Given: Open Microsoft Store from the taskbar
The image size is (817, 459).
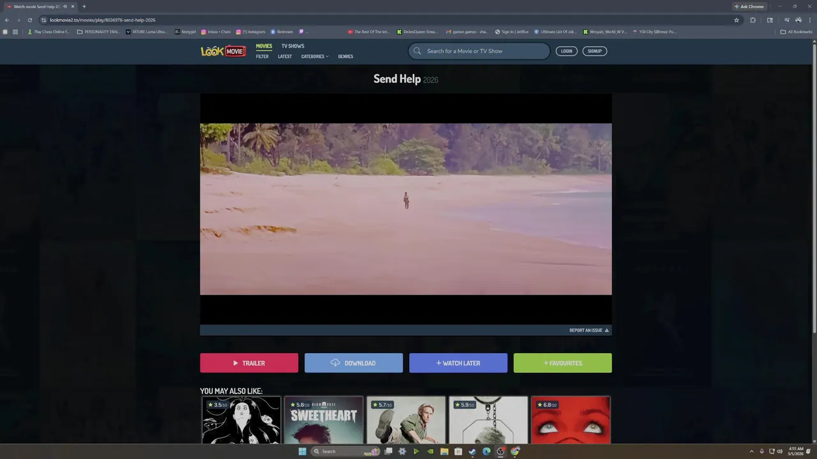Looking at the screenshot, I should click(458, 451).
